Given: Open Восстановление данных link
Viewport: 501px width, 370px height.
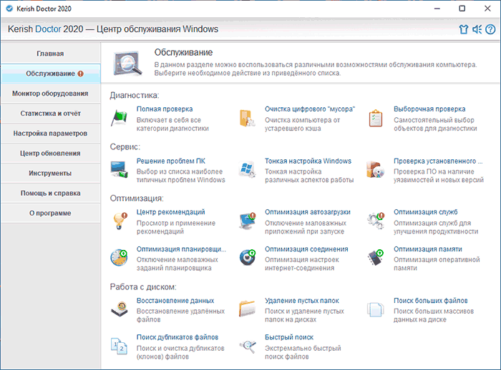Looking at the screenshot, I should [175, 301].
